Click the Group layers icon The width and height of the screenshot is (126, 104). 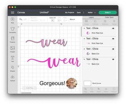(86, 21)
